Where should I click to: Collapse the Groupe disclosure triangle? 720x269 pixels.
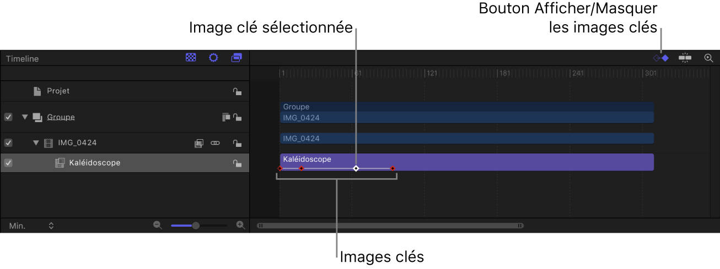click(x=24, y=117)
